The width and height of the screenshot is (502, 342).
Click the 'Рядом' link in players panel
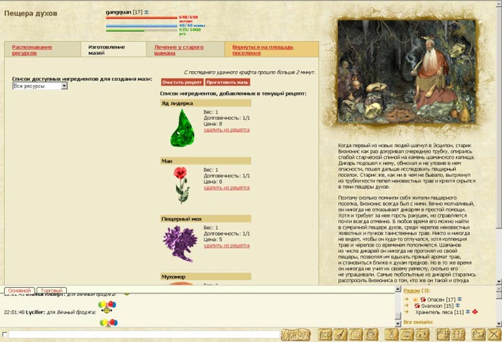pos(412,290)
